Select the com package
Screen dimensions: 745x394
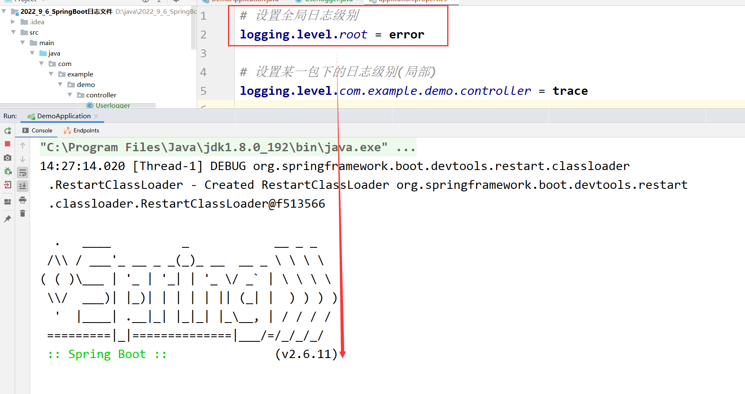[60, 64]
